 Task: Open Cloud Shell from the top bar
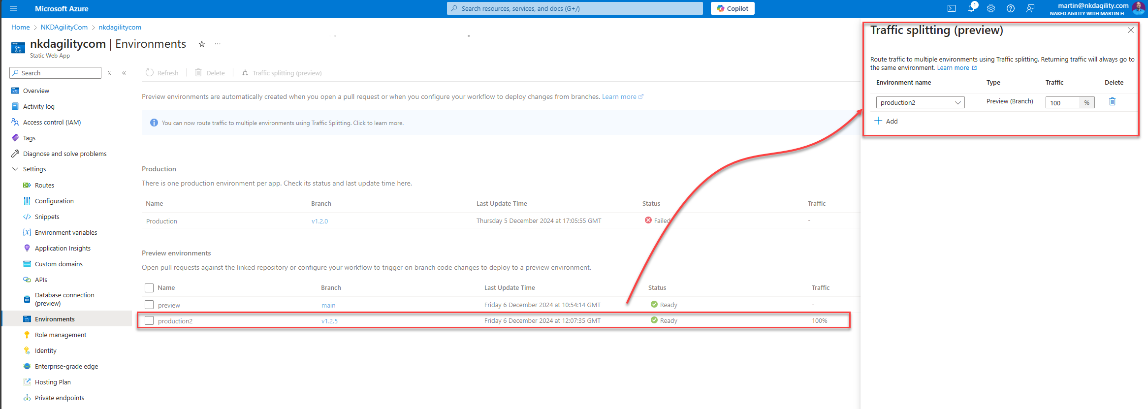click(952, 8)
